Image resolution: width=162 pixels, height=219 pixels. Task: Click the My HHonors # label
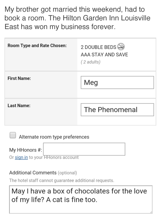point(25,150)
